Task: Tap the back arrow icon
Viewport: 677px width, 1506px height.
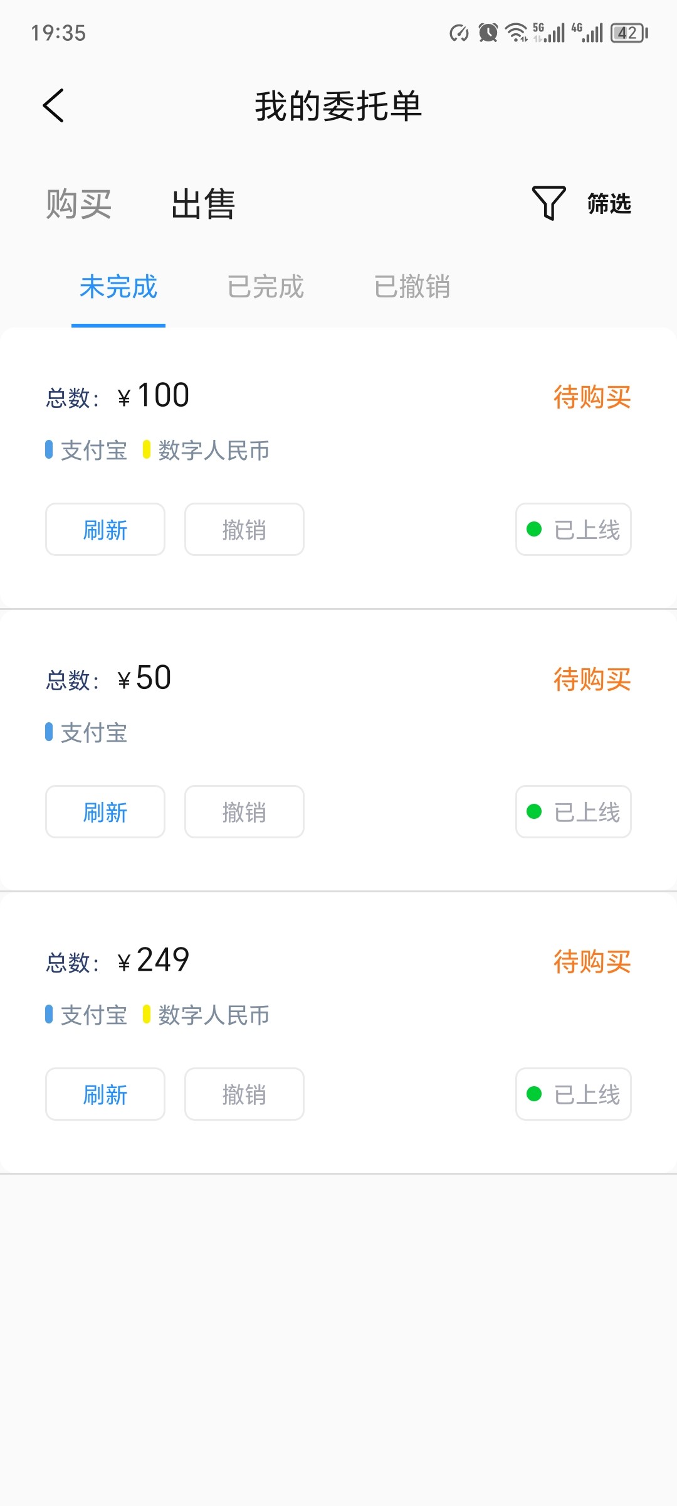Action: [x=54, y=105]
